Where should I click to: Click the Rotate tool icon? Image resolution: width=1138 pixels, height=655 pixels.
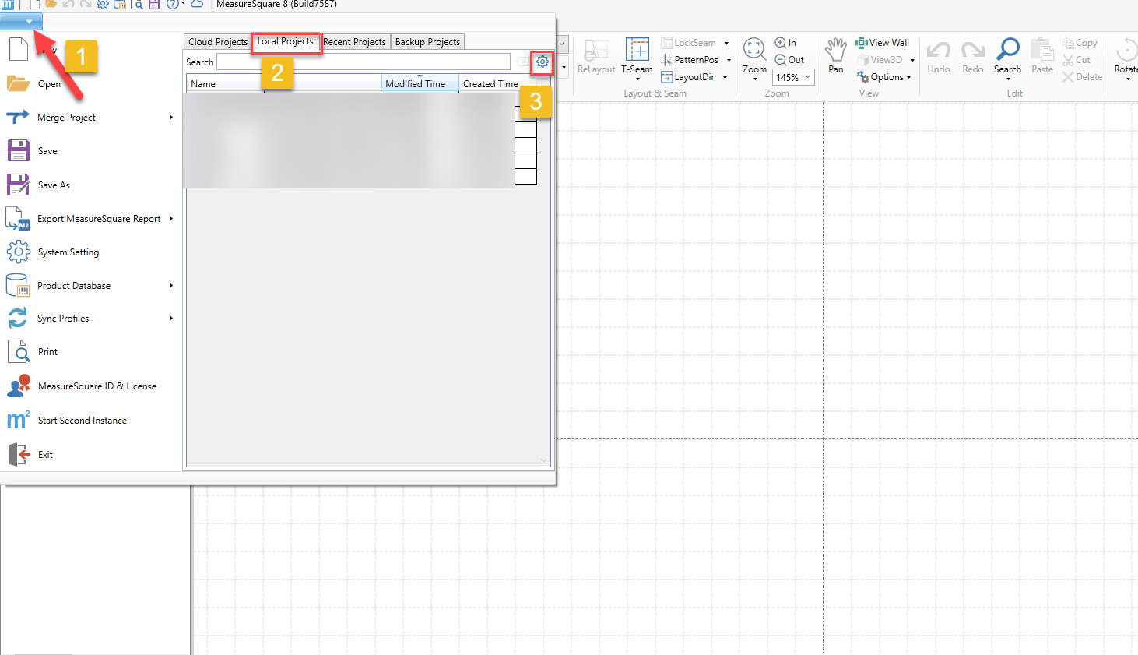[x=1126, y=50]
